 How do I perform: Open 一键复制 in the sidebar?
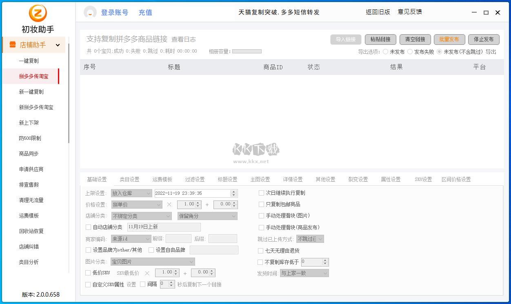pyautogui.click(x=29, y=61)
